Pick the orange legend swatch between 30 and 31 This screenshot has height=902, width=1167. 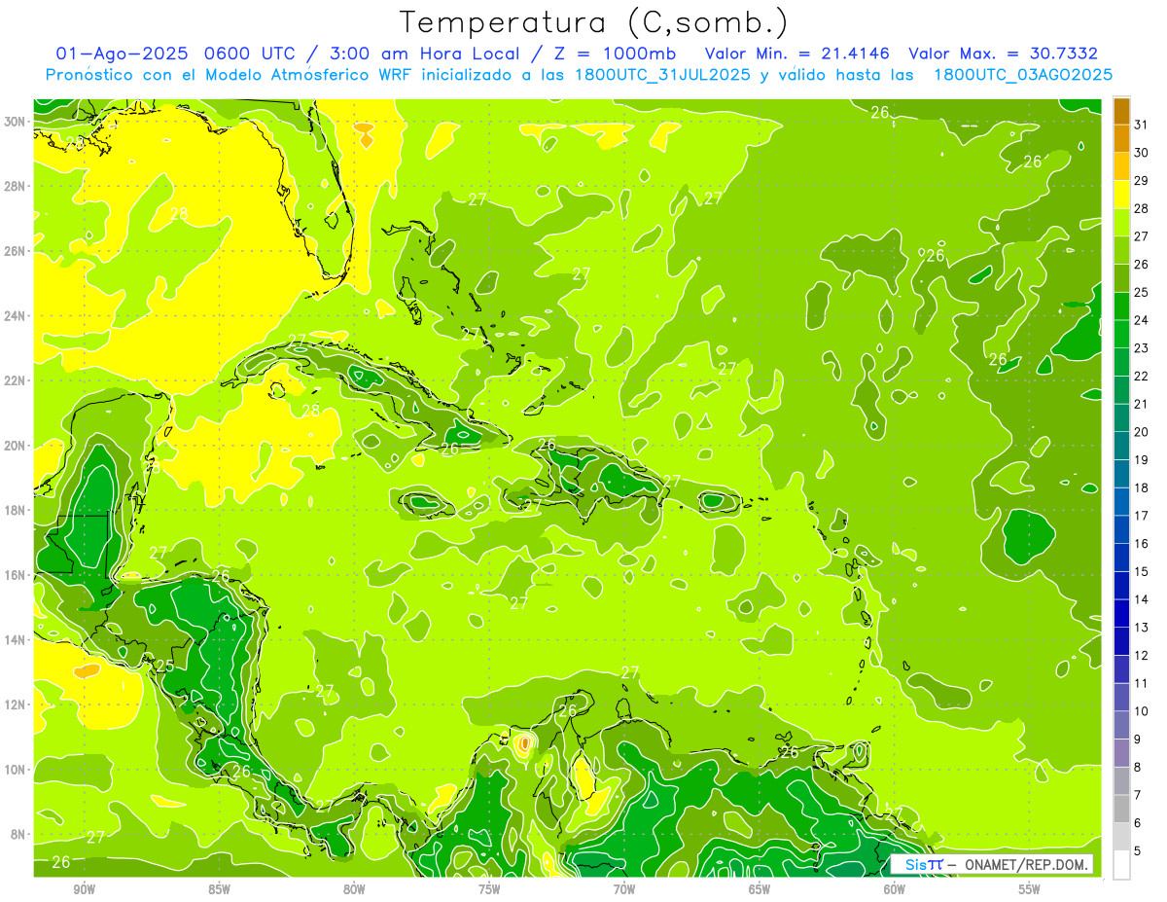click(x=1121, y=138)
